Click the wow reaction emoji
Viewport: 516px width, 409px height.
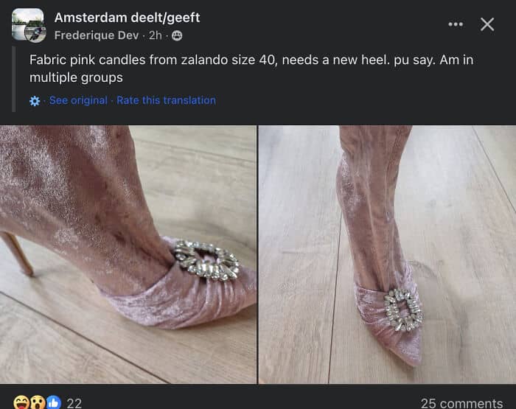pyautogui.click(x=38, y=403)
